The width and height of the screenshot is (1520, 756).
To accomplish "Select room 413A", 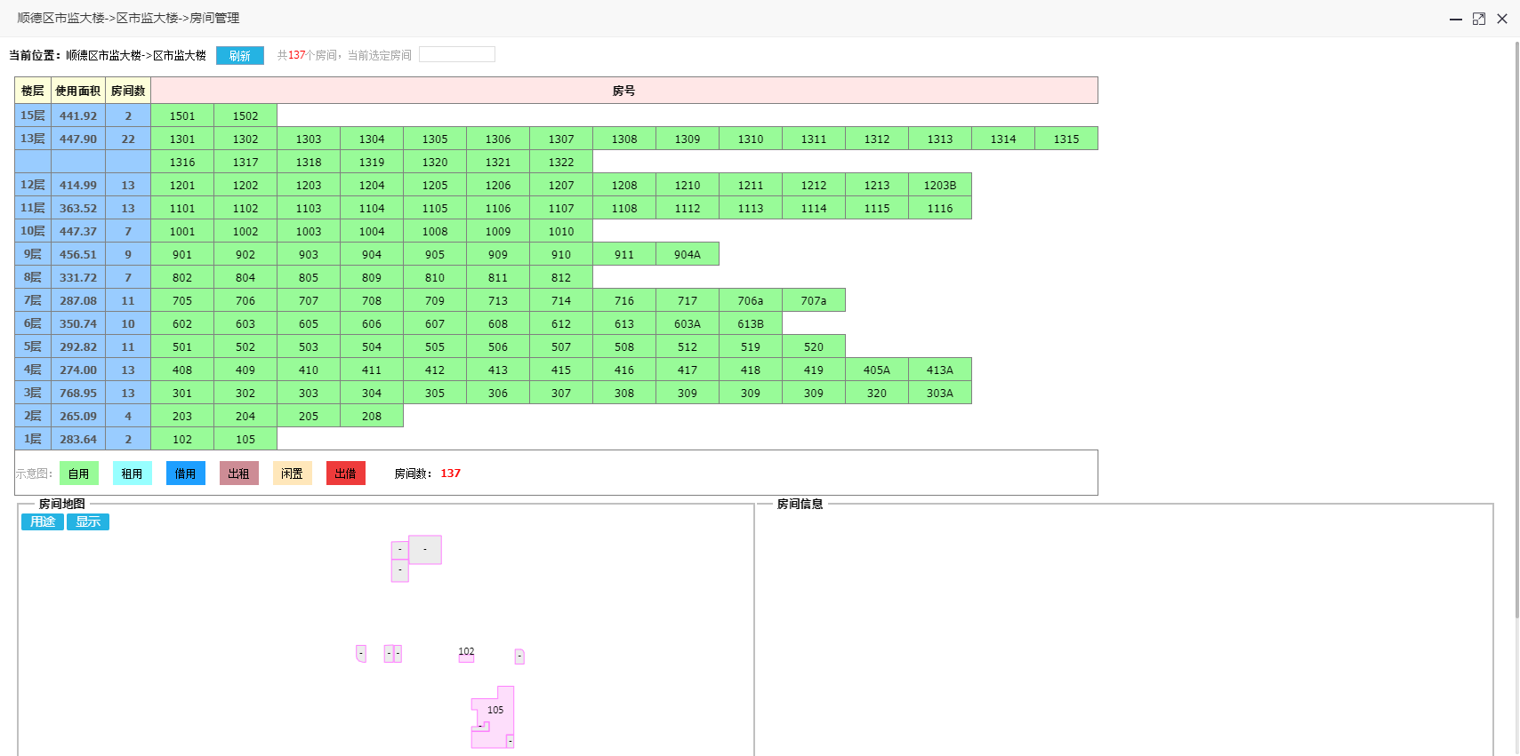I will [x=940, y=370].
